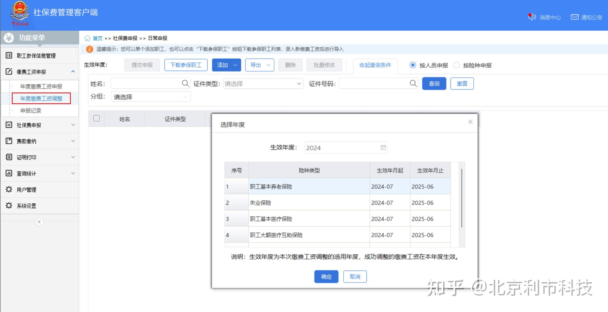
Task: Click the 费款缴纳 menu icon
Action: pyautogui.click(x=9, y=141)
